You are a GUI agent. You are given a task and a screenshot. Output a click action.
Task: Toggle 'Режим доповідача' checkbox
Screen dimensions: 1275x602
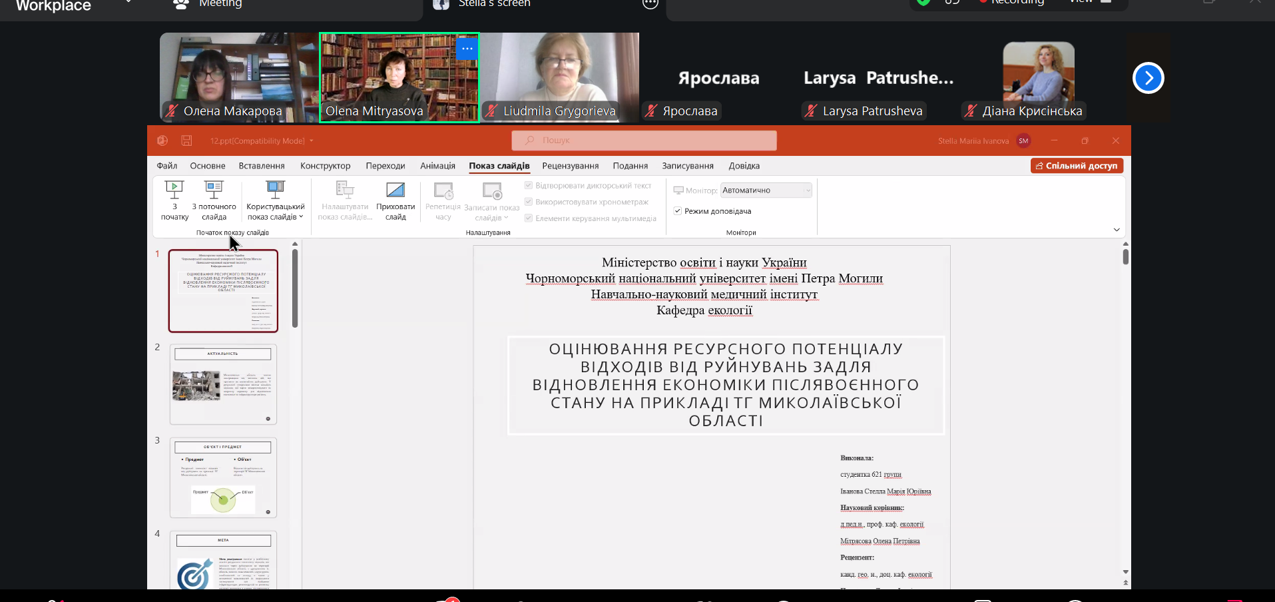tap(678, 211)
